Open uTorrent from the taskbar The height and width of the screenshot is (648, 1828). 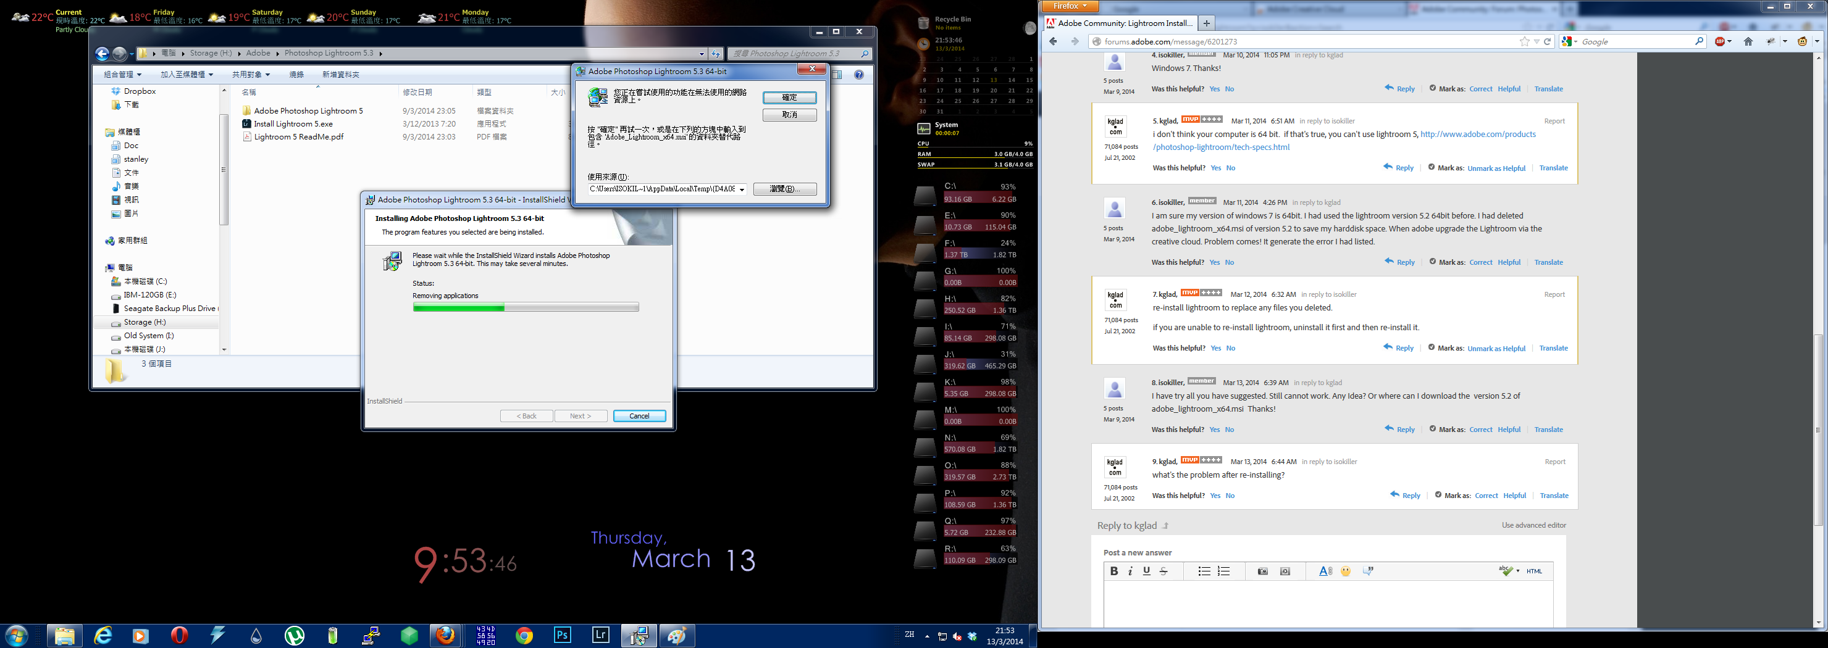point(295,635)
